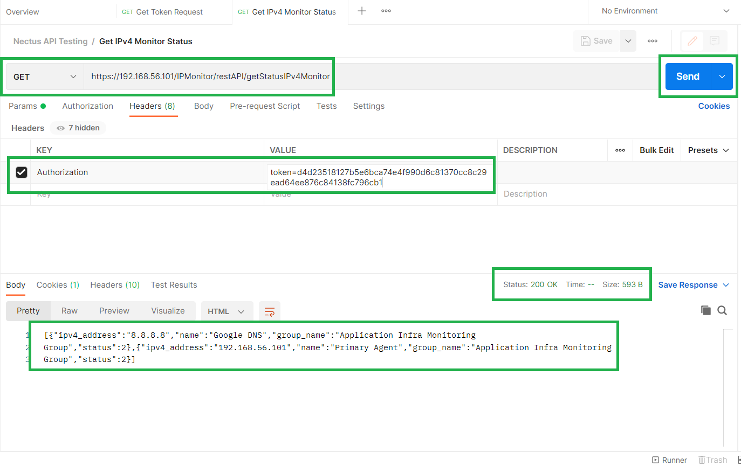Copy response body icon
Viewport: 741px width, 466px height.
pos(705,310)
